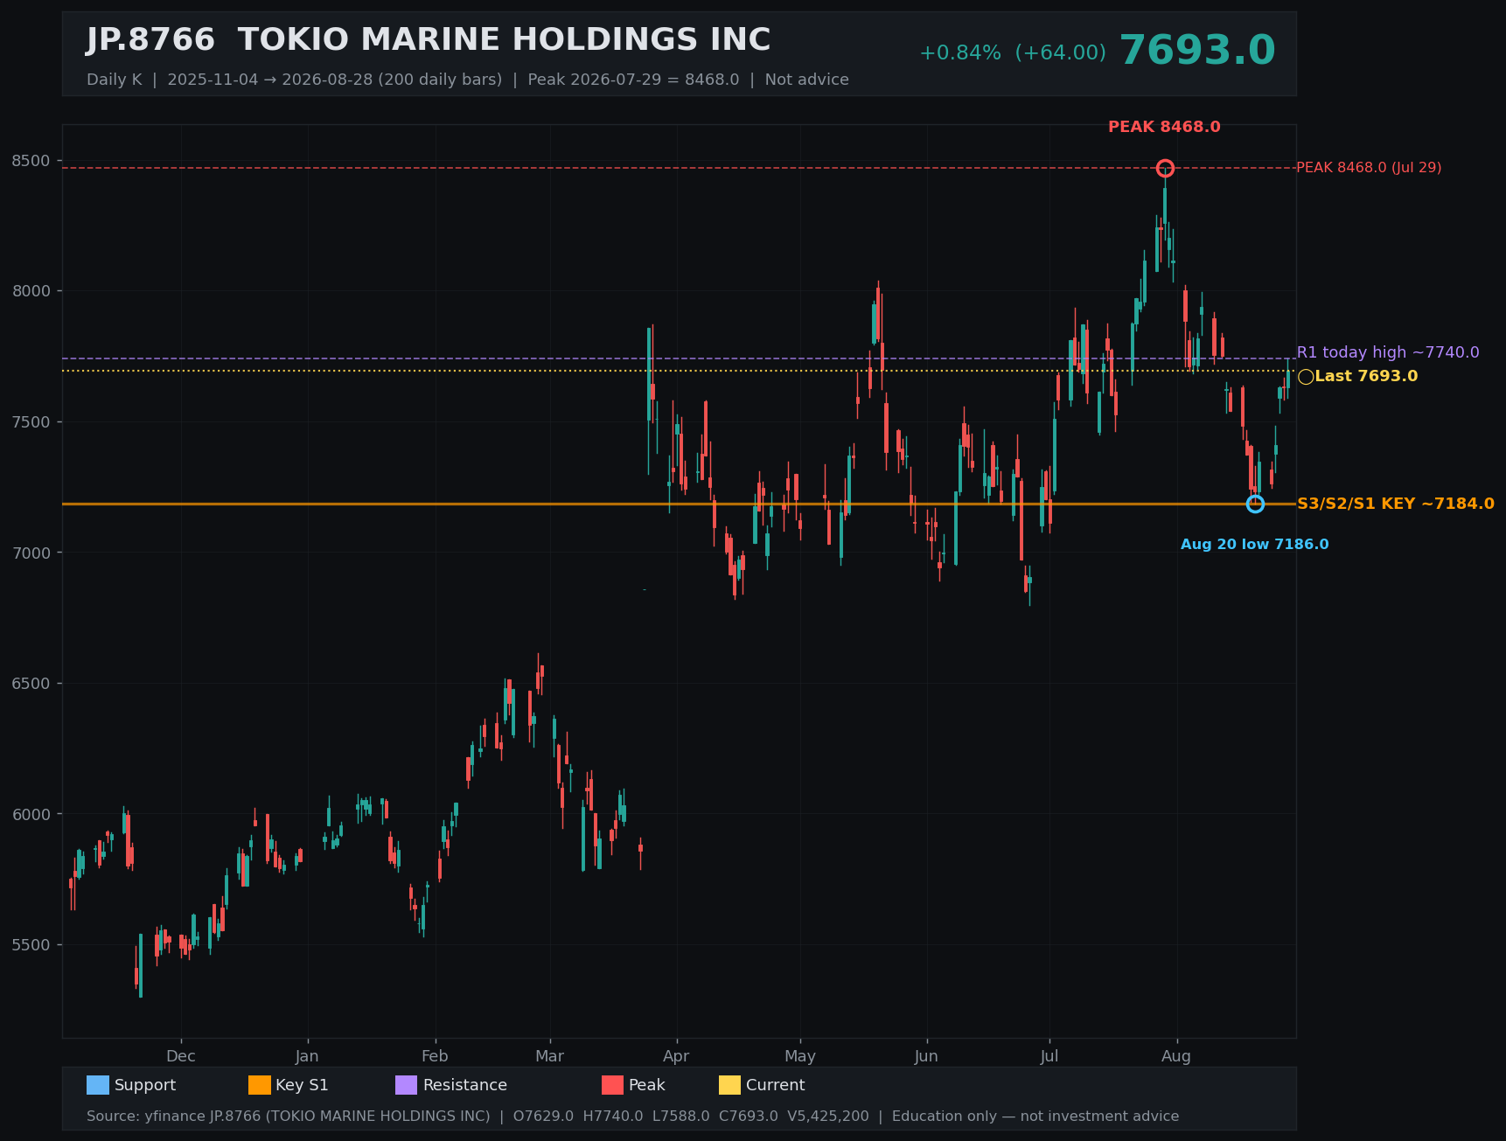Click the 8000 y-axis label

pos(31,291)
